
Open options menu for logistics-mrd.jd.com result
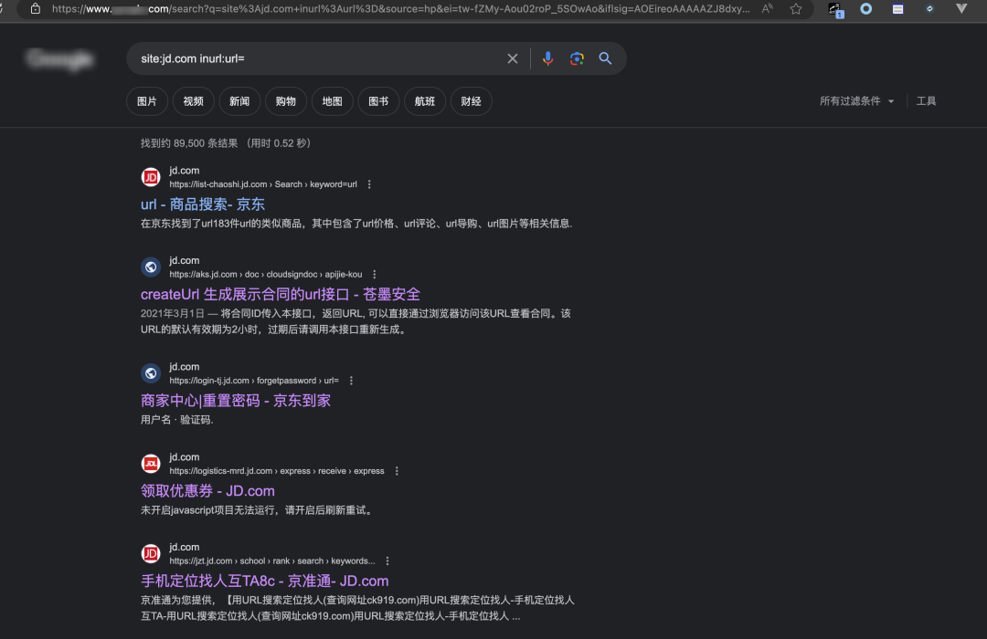(x=397, y=471)
